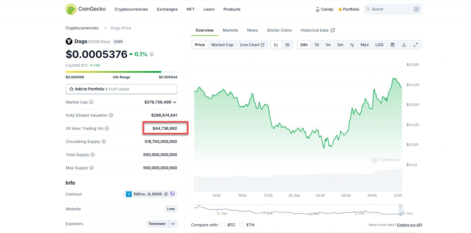
Task: Toggle LOG scale on chart
Action: 379,45
